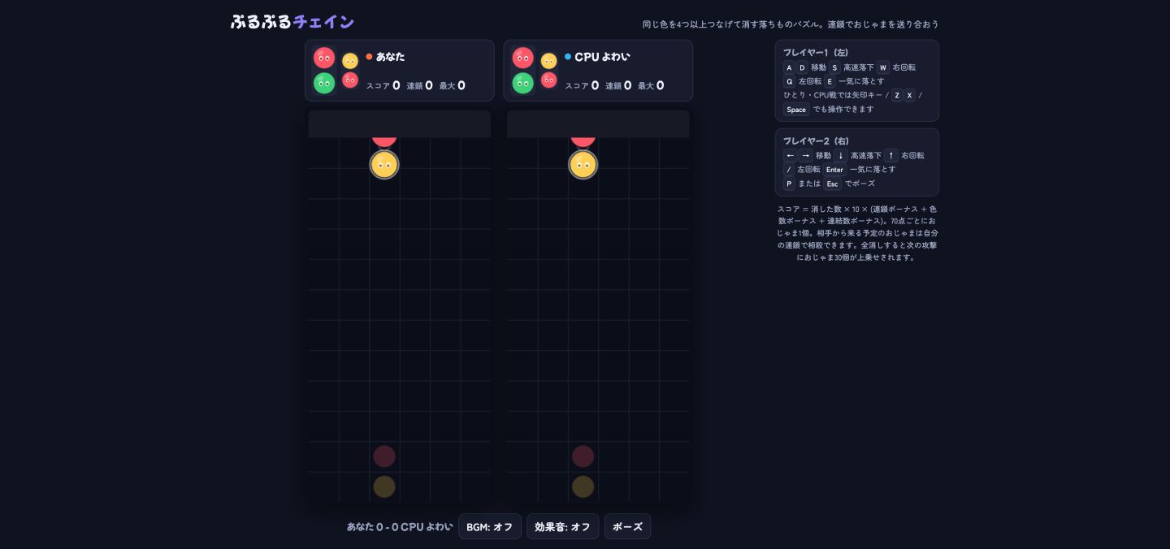Click the S key label for 高速落下
The image size is (1170, 549).
(x=834, y=67)
